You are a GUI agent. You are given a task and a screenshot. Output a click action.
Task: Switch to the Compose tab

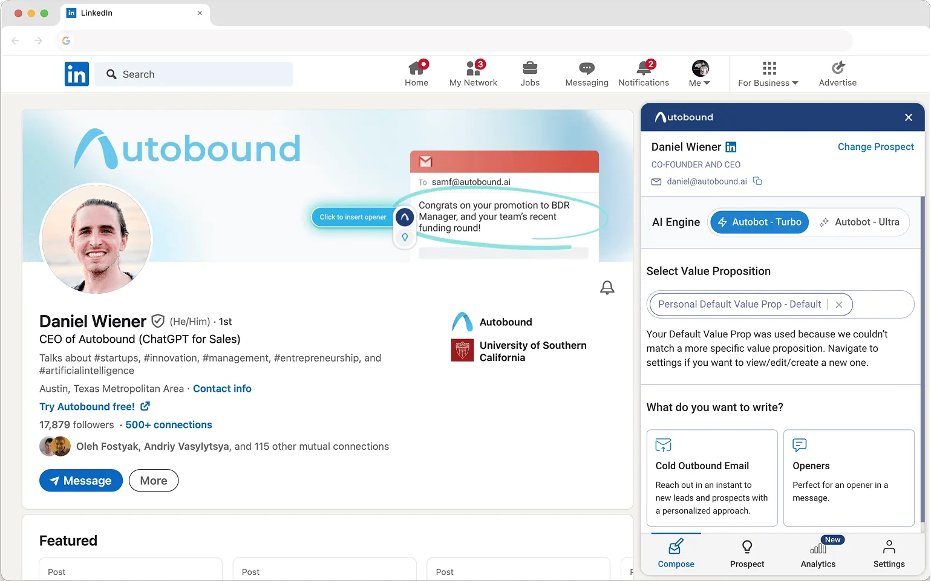676,554
